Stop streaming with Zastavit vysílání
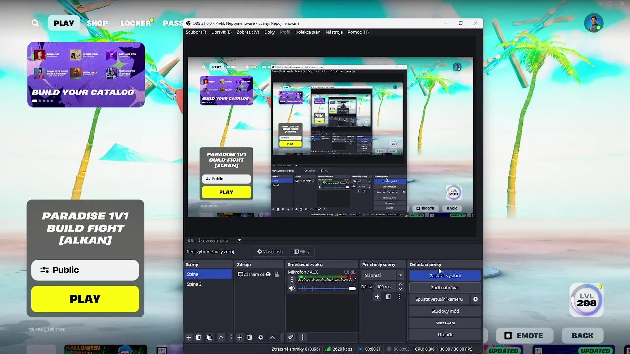Viewport: 630px width, 354px height. [445, 275]
